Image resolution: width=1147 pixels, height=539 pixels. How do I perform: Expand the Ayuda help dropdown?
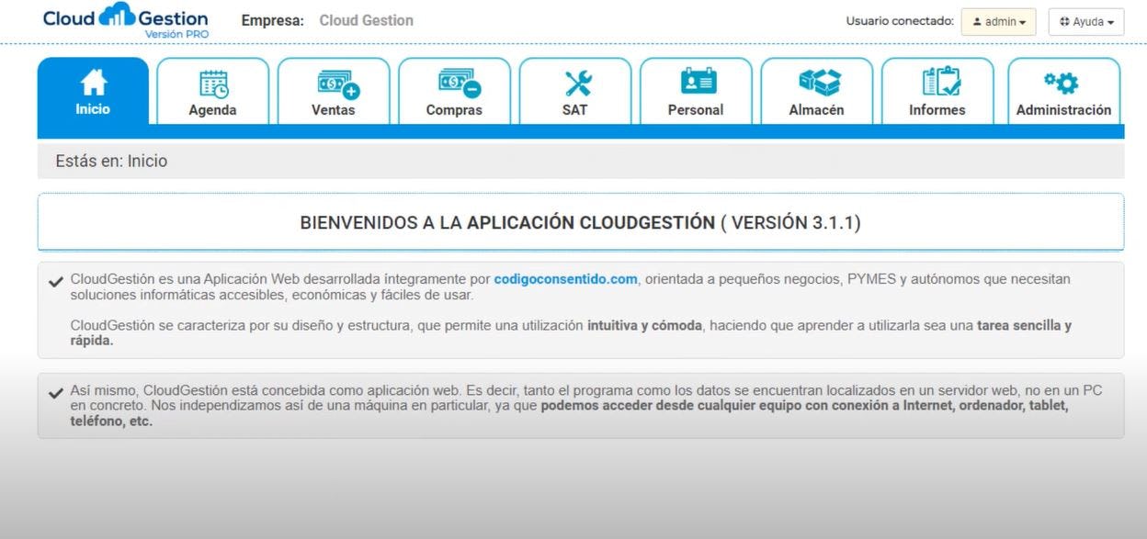(x=1086, y=22)
